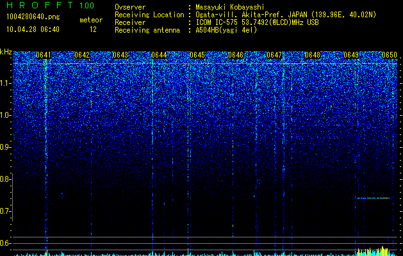The height and width of the screenshot is (256, 403).
Task: Click the 1.1 kHz axis label
Action: (5, 83)
